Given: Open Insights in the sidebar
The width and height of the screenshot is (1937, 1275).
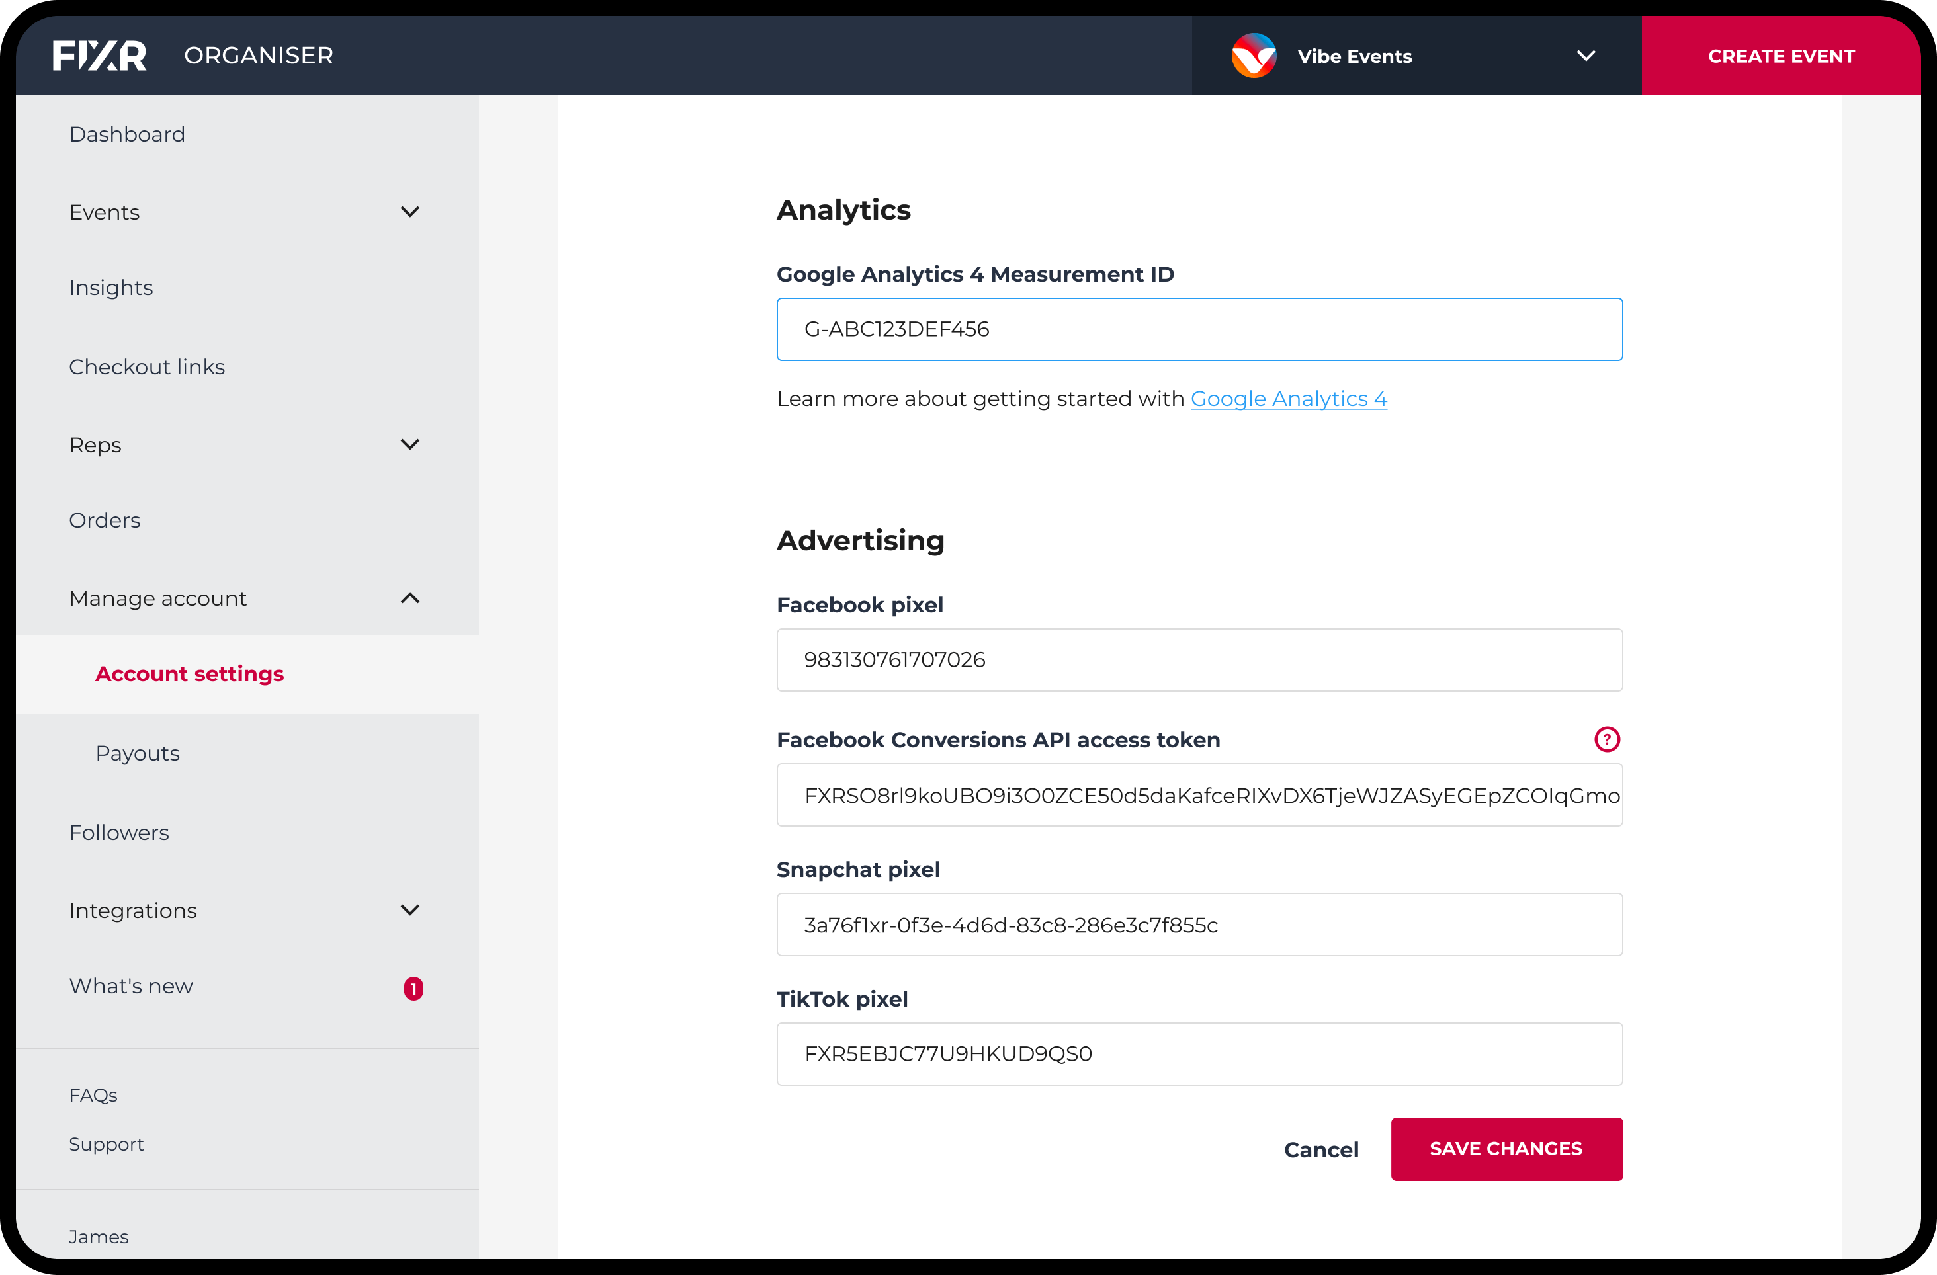Looking at the screenshot, I should tap(110, 287).
